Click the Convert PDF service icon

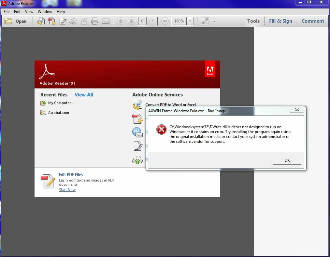coord(137,105)
